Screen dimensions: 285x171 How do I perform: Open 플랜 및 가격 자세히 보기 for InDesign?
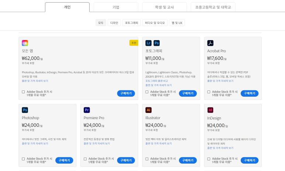(220, 148)
